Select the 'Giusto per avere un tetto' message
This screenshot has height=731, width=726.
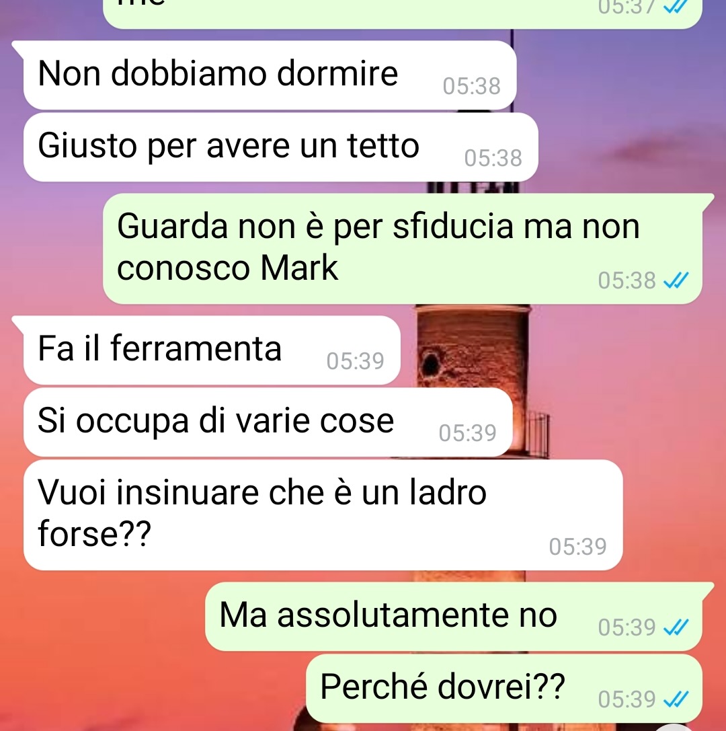281,147
